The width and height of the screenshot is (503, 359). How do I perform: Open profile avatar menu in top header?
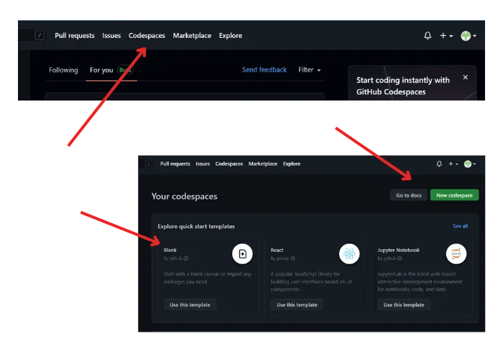coord(469,36)
